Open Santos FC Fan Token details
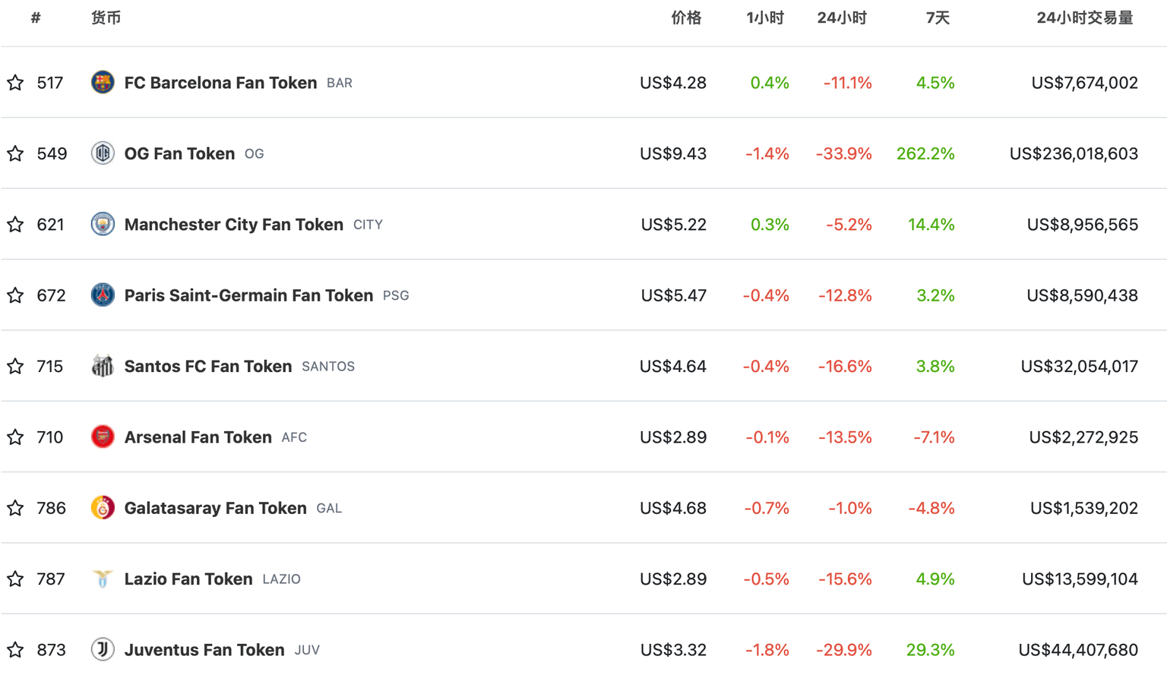This screenshot has width=1167, height=678. point(207,367)
